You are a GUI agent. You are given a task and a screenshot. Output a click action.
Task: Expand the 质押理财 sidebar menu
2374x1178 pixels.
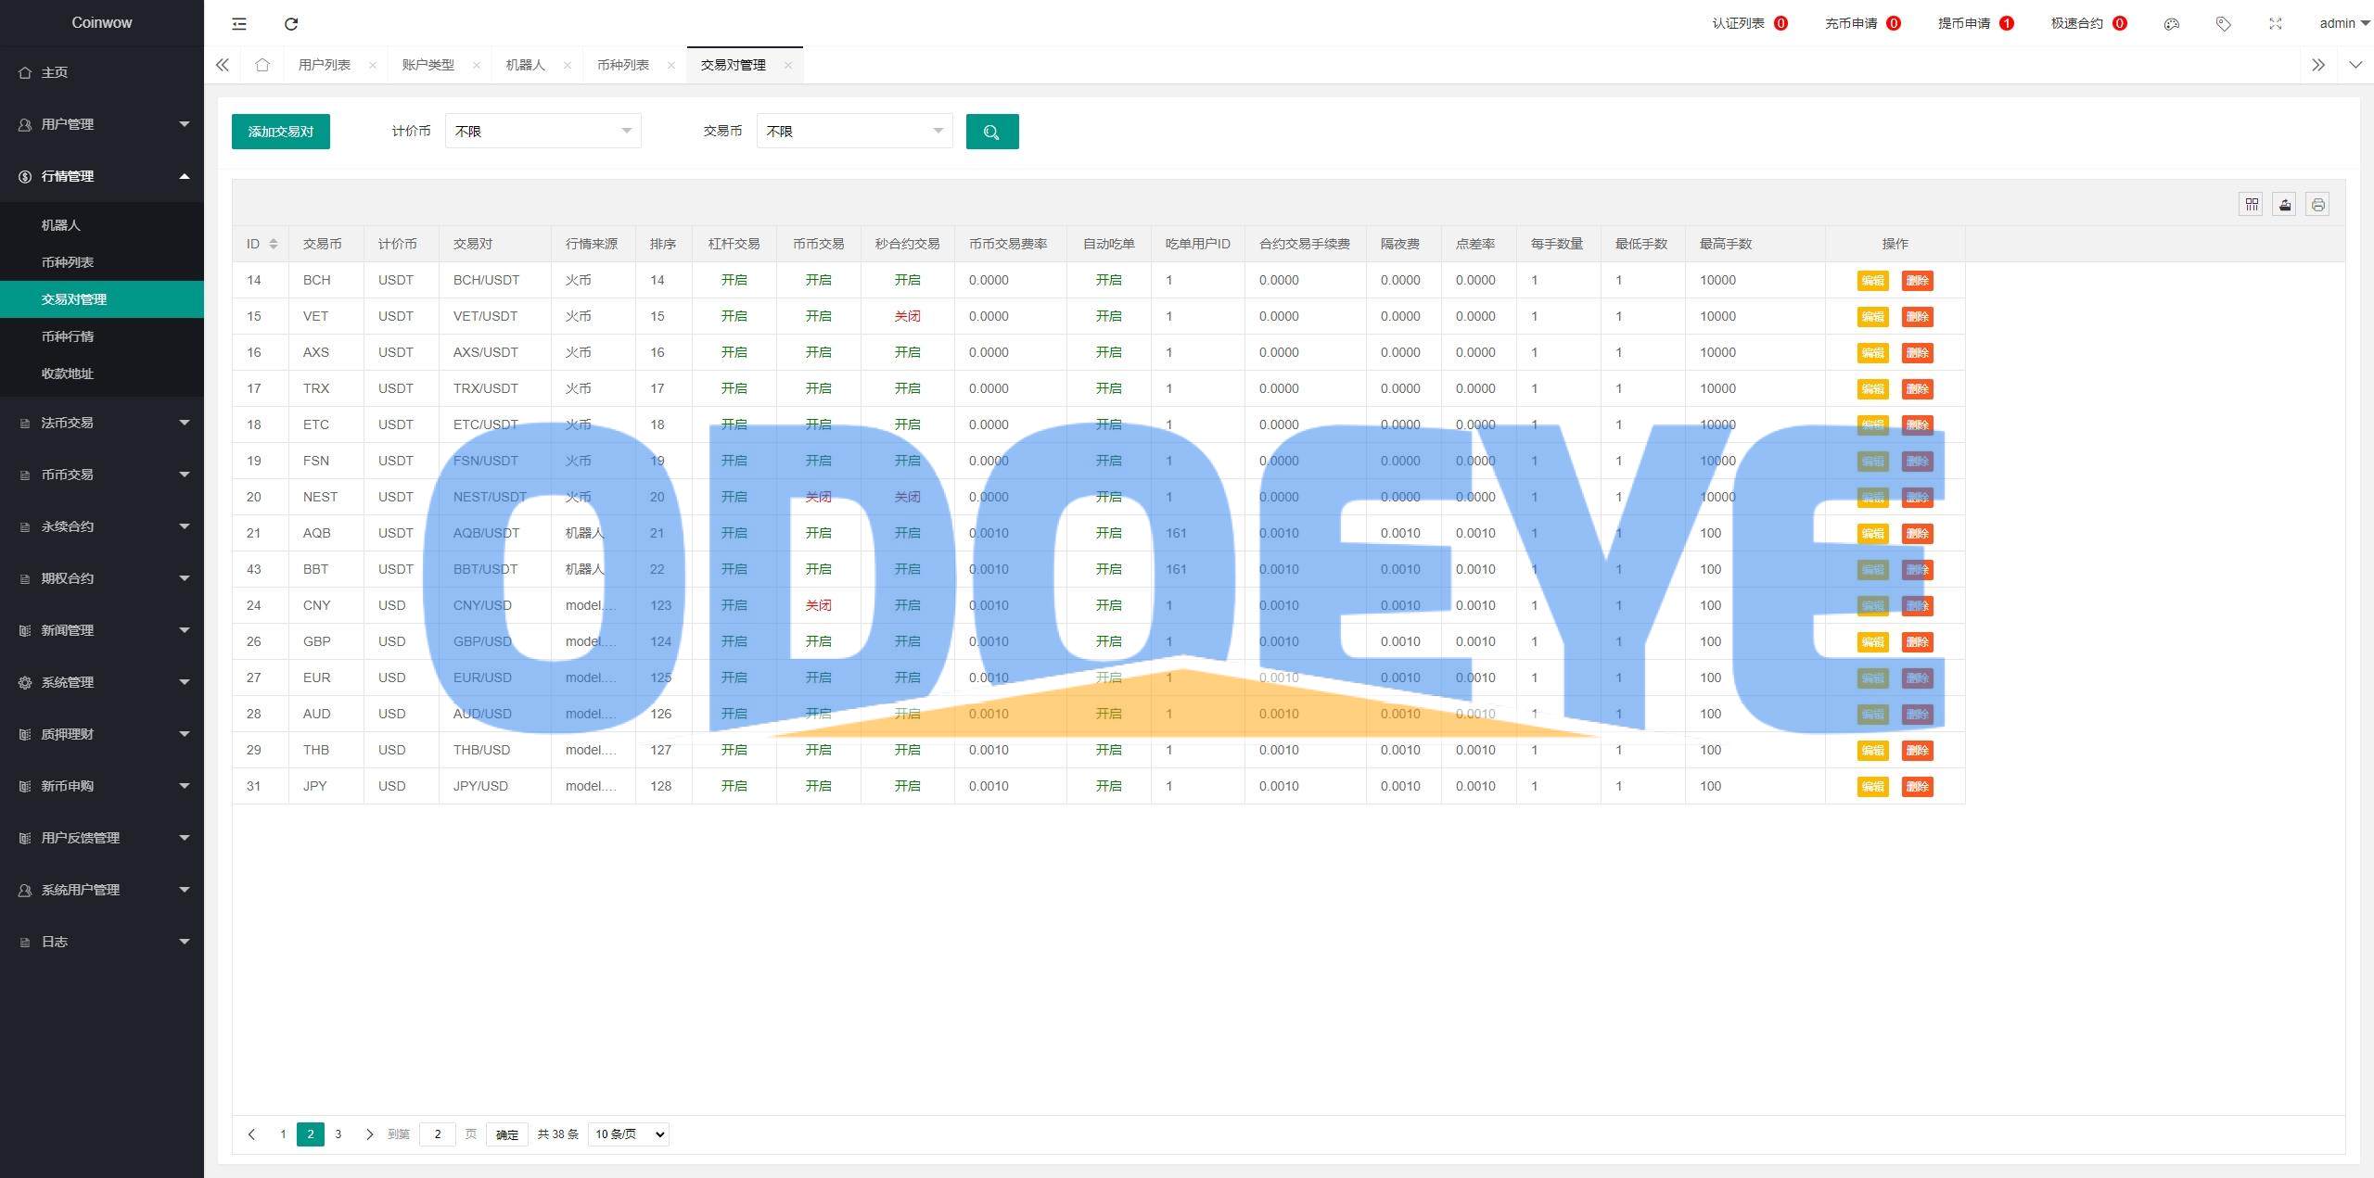pos(102,734)
